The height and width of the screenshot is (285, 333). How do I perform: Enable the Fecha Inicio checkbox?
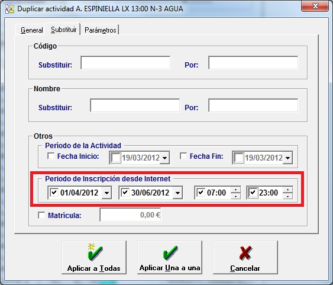tap(51, 156)
